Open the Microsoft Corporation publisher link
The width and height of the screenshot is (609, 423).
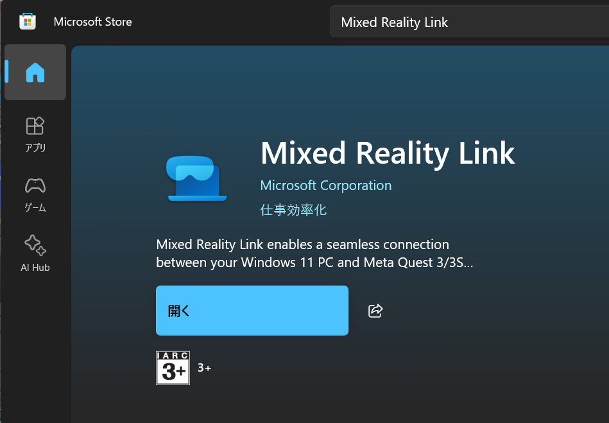(x=325, y=186)
